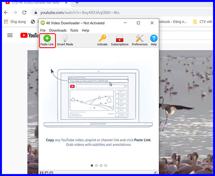Open the File menu
Screen dimensions: 215x176
[43, 31]
